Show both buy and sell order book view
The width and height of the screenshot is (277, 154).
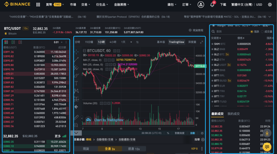pos(6,42)
